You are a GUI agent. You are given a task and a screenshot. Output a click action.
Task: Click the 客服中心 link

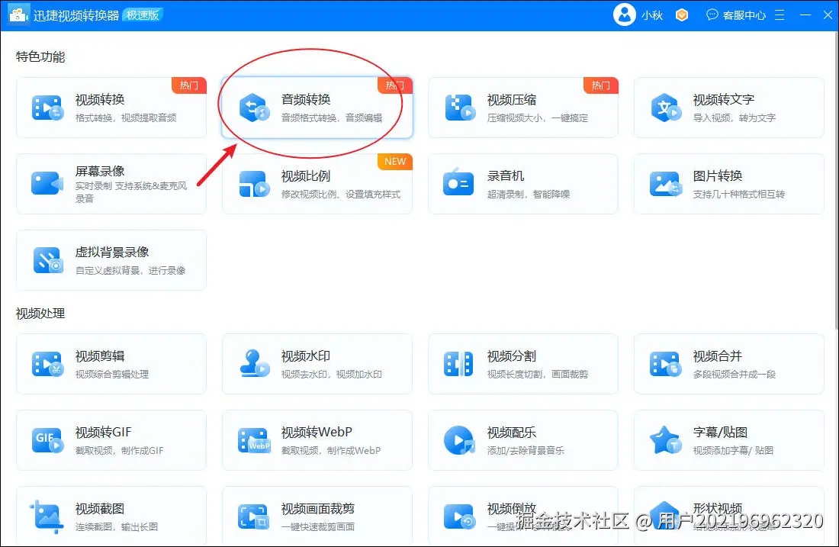click(x=744, y=15)
